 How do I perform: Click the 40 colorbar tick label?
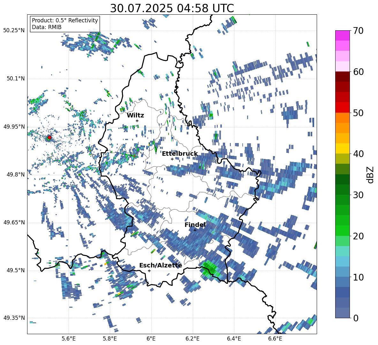(358, 154)
